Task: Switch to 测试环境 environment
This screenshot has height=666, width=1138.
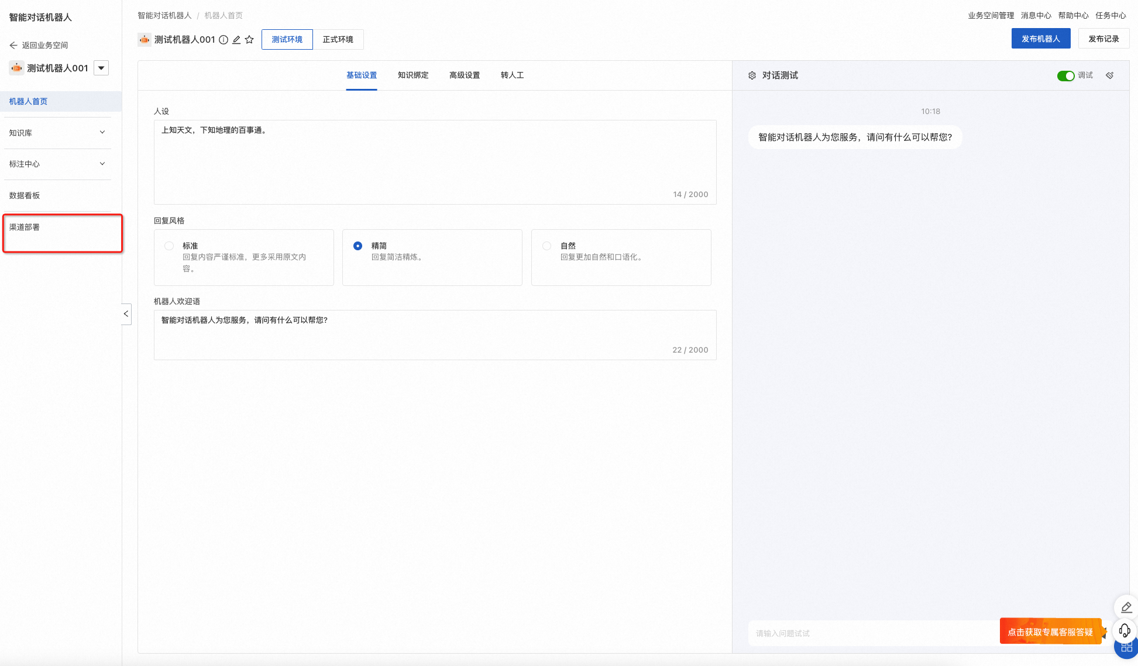Action: (287, 39)
